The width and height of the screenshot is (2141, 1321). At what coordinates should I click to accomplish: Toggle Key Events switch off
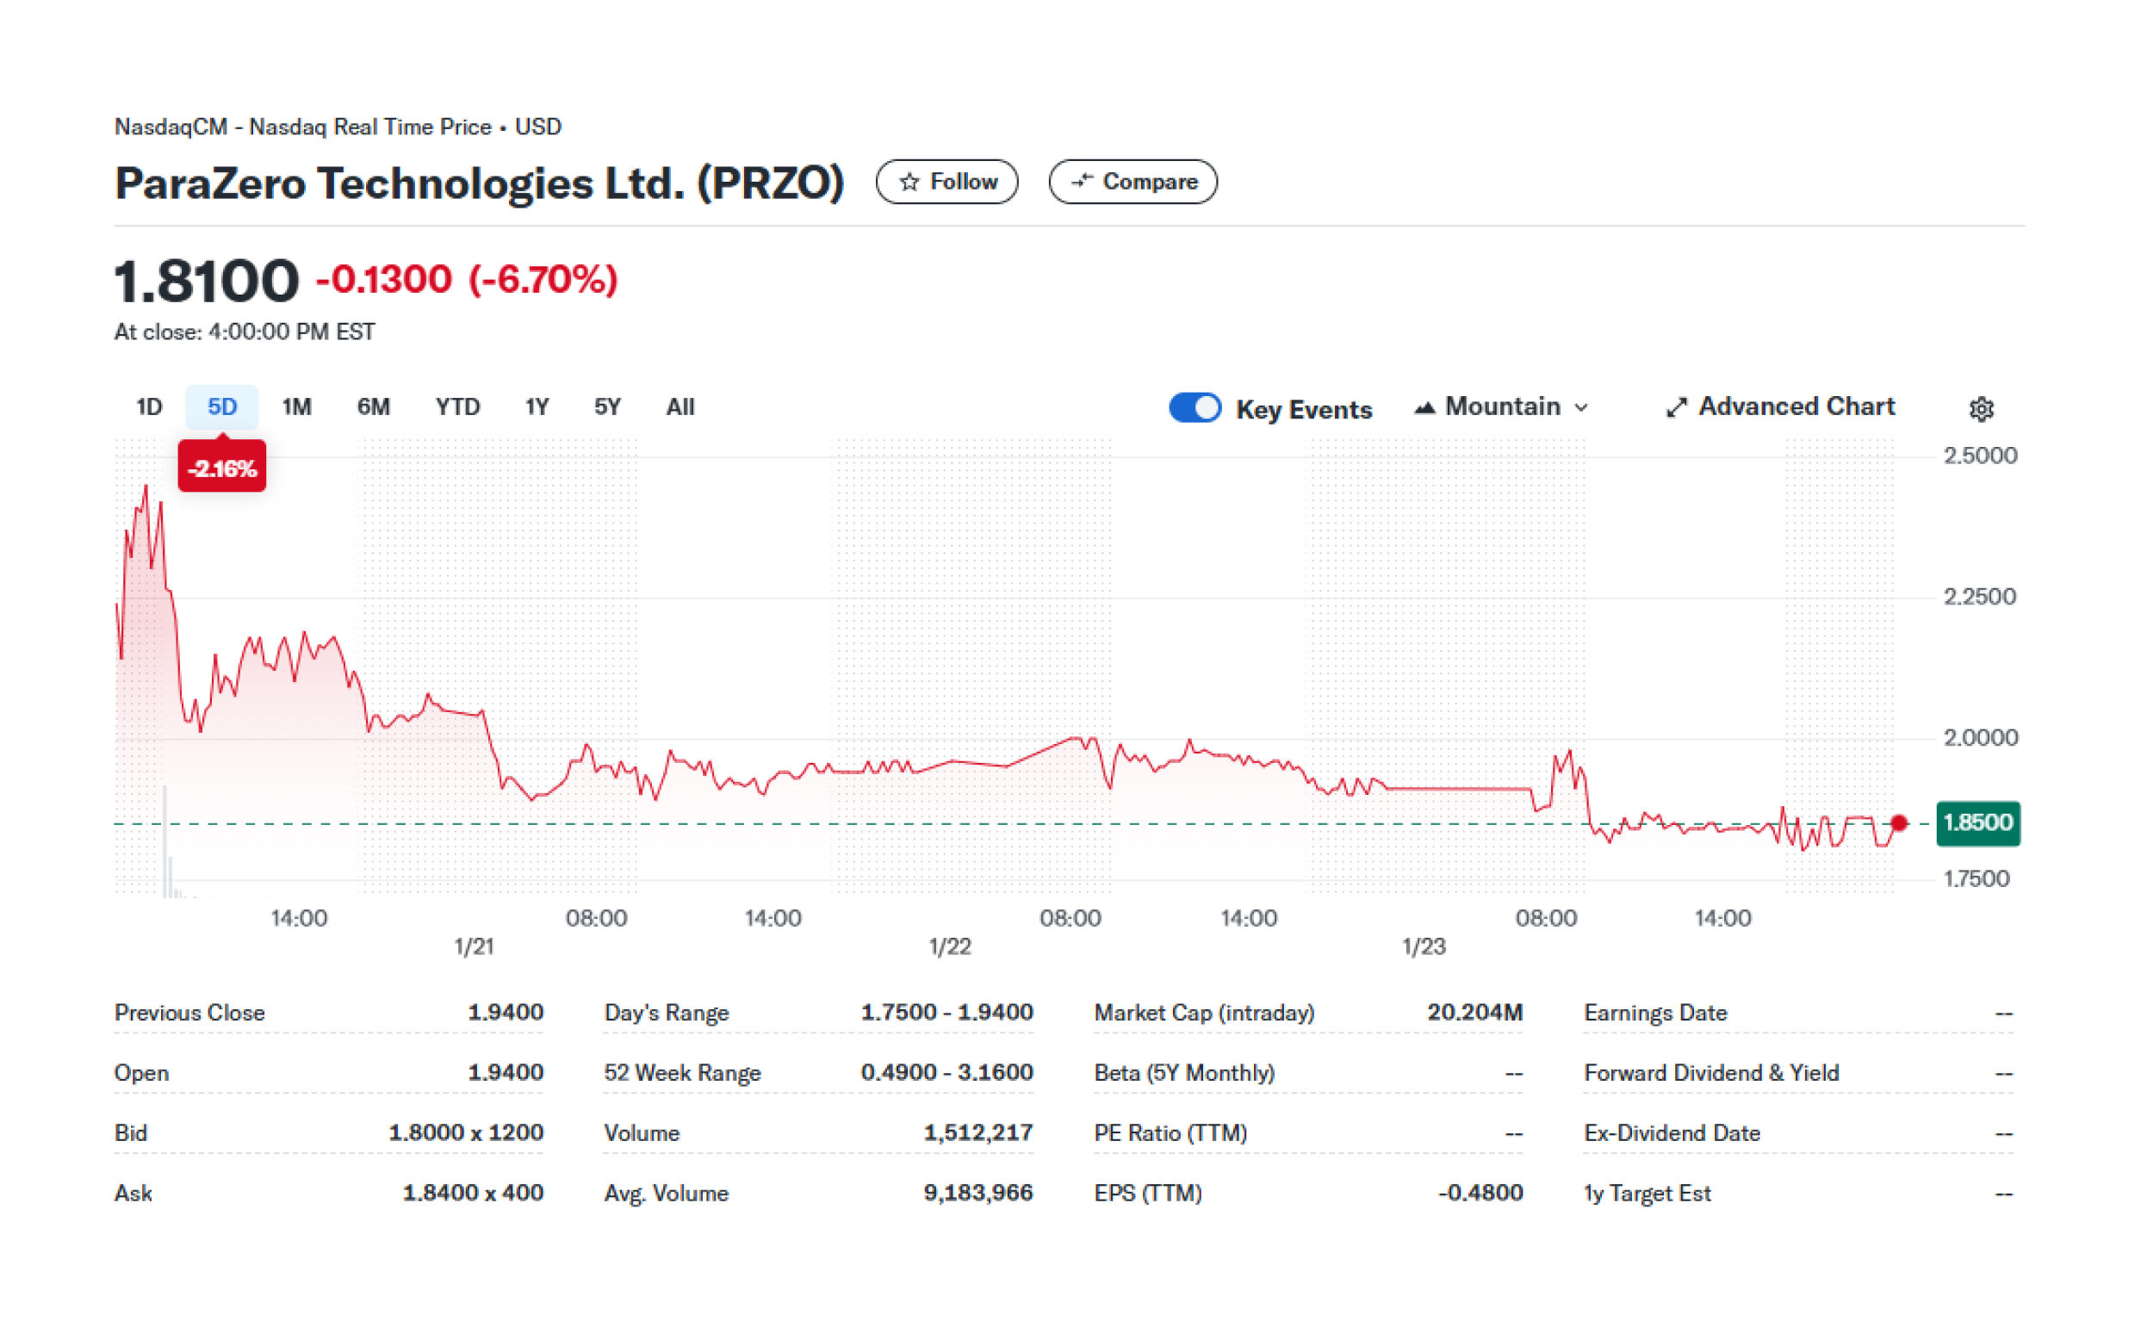(x=1195, y=408)
